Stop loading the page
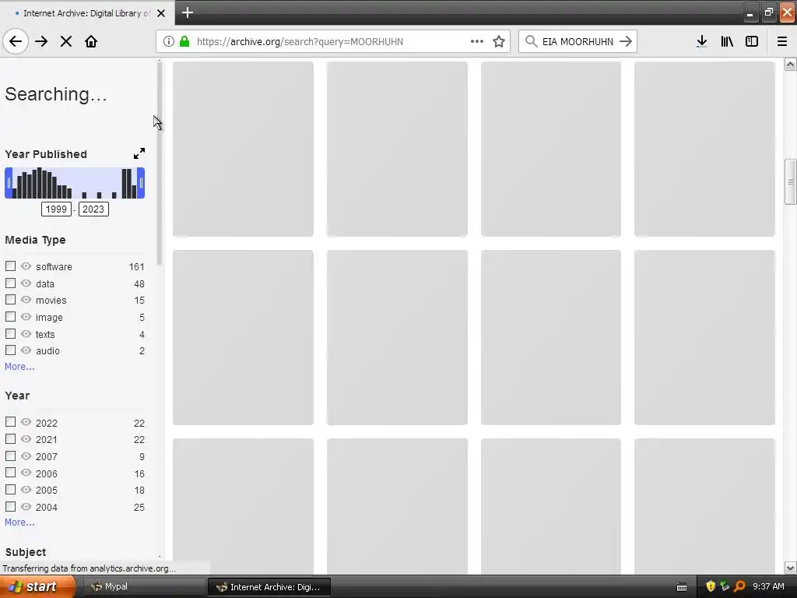797x598 pixels. pos(66,41)
